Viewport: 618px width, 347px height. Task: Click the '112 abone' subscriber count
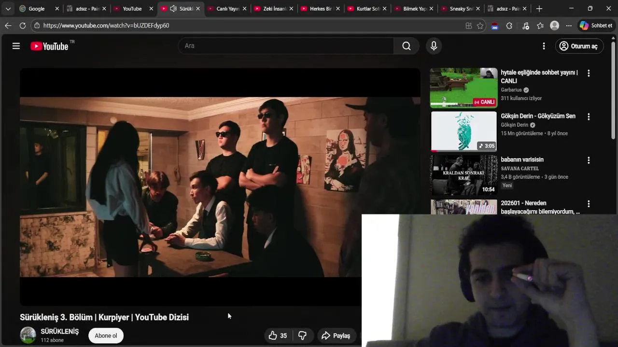52,340
